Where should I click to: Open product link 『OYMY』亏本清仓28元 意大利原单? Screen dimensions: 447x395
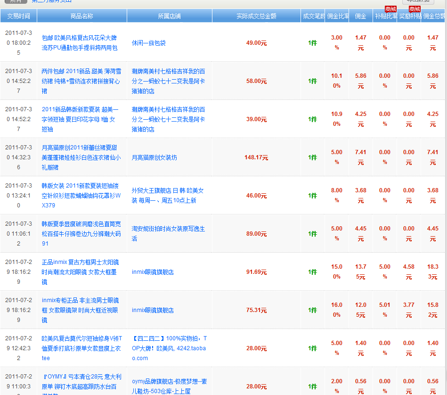[x=81, y=385]
